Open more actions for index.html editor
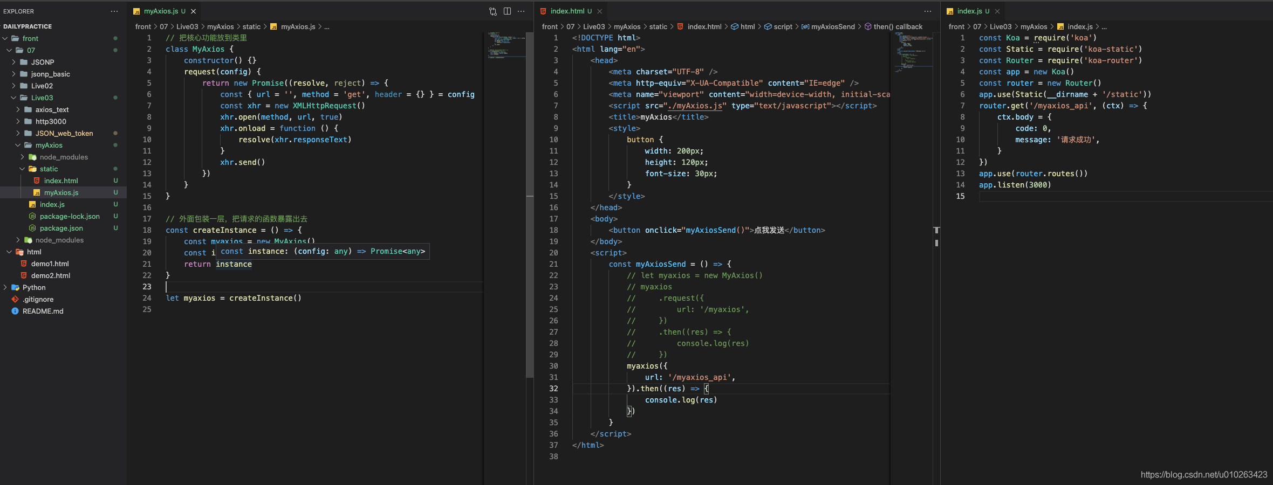This screenshot has height=485, width=1273. tap(928, 11)
